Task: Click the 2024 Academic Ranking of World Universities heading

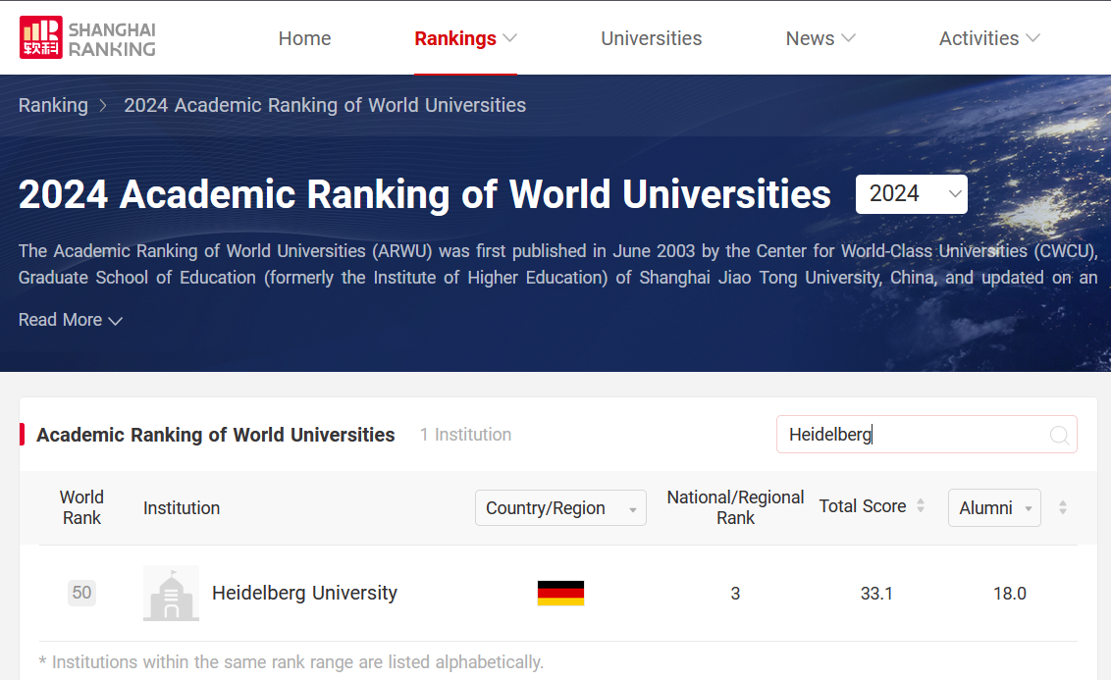Action: click(424, 194)
